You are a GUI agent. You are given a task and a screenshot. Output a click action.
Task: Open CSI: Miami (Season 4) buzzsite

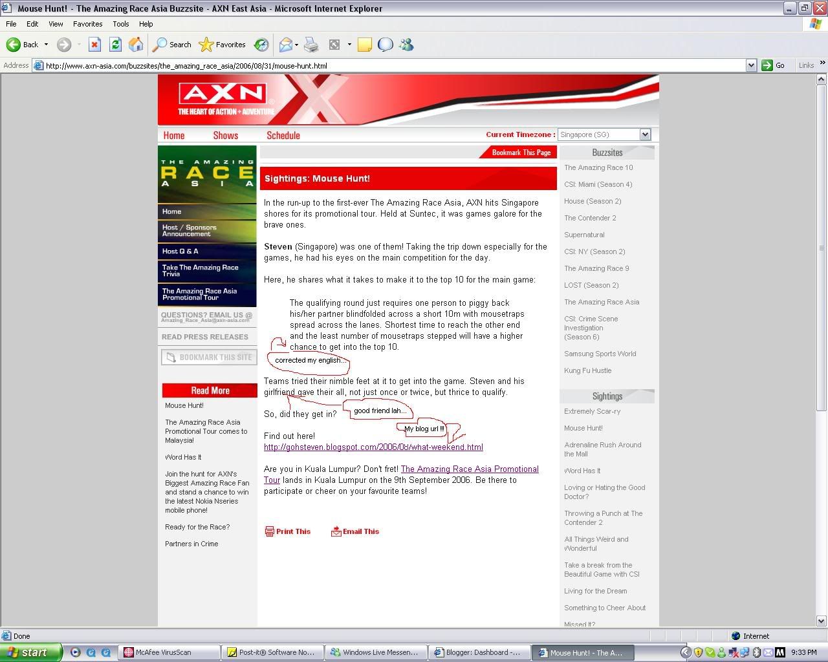point(598,184)
